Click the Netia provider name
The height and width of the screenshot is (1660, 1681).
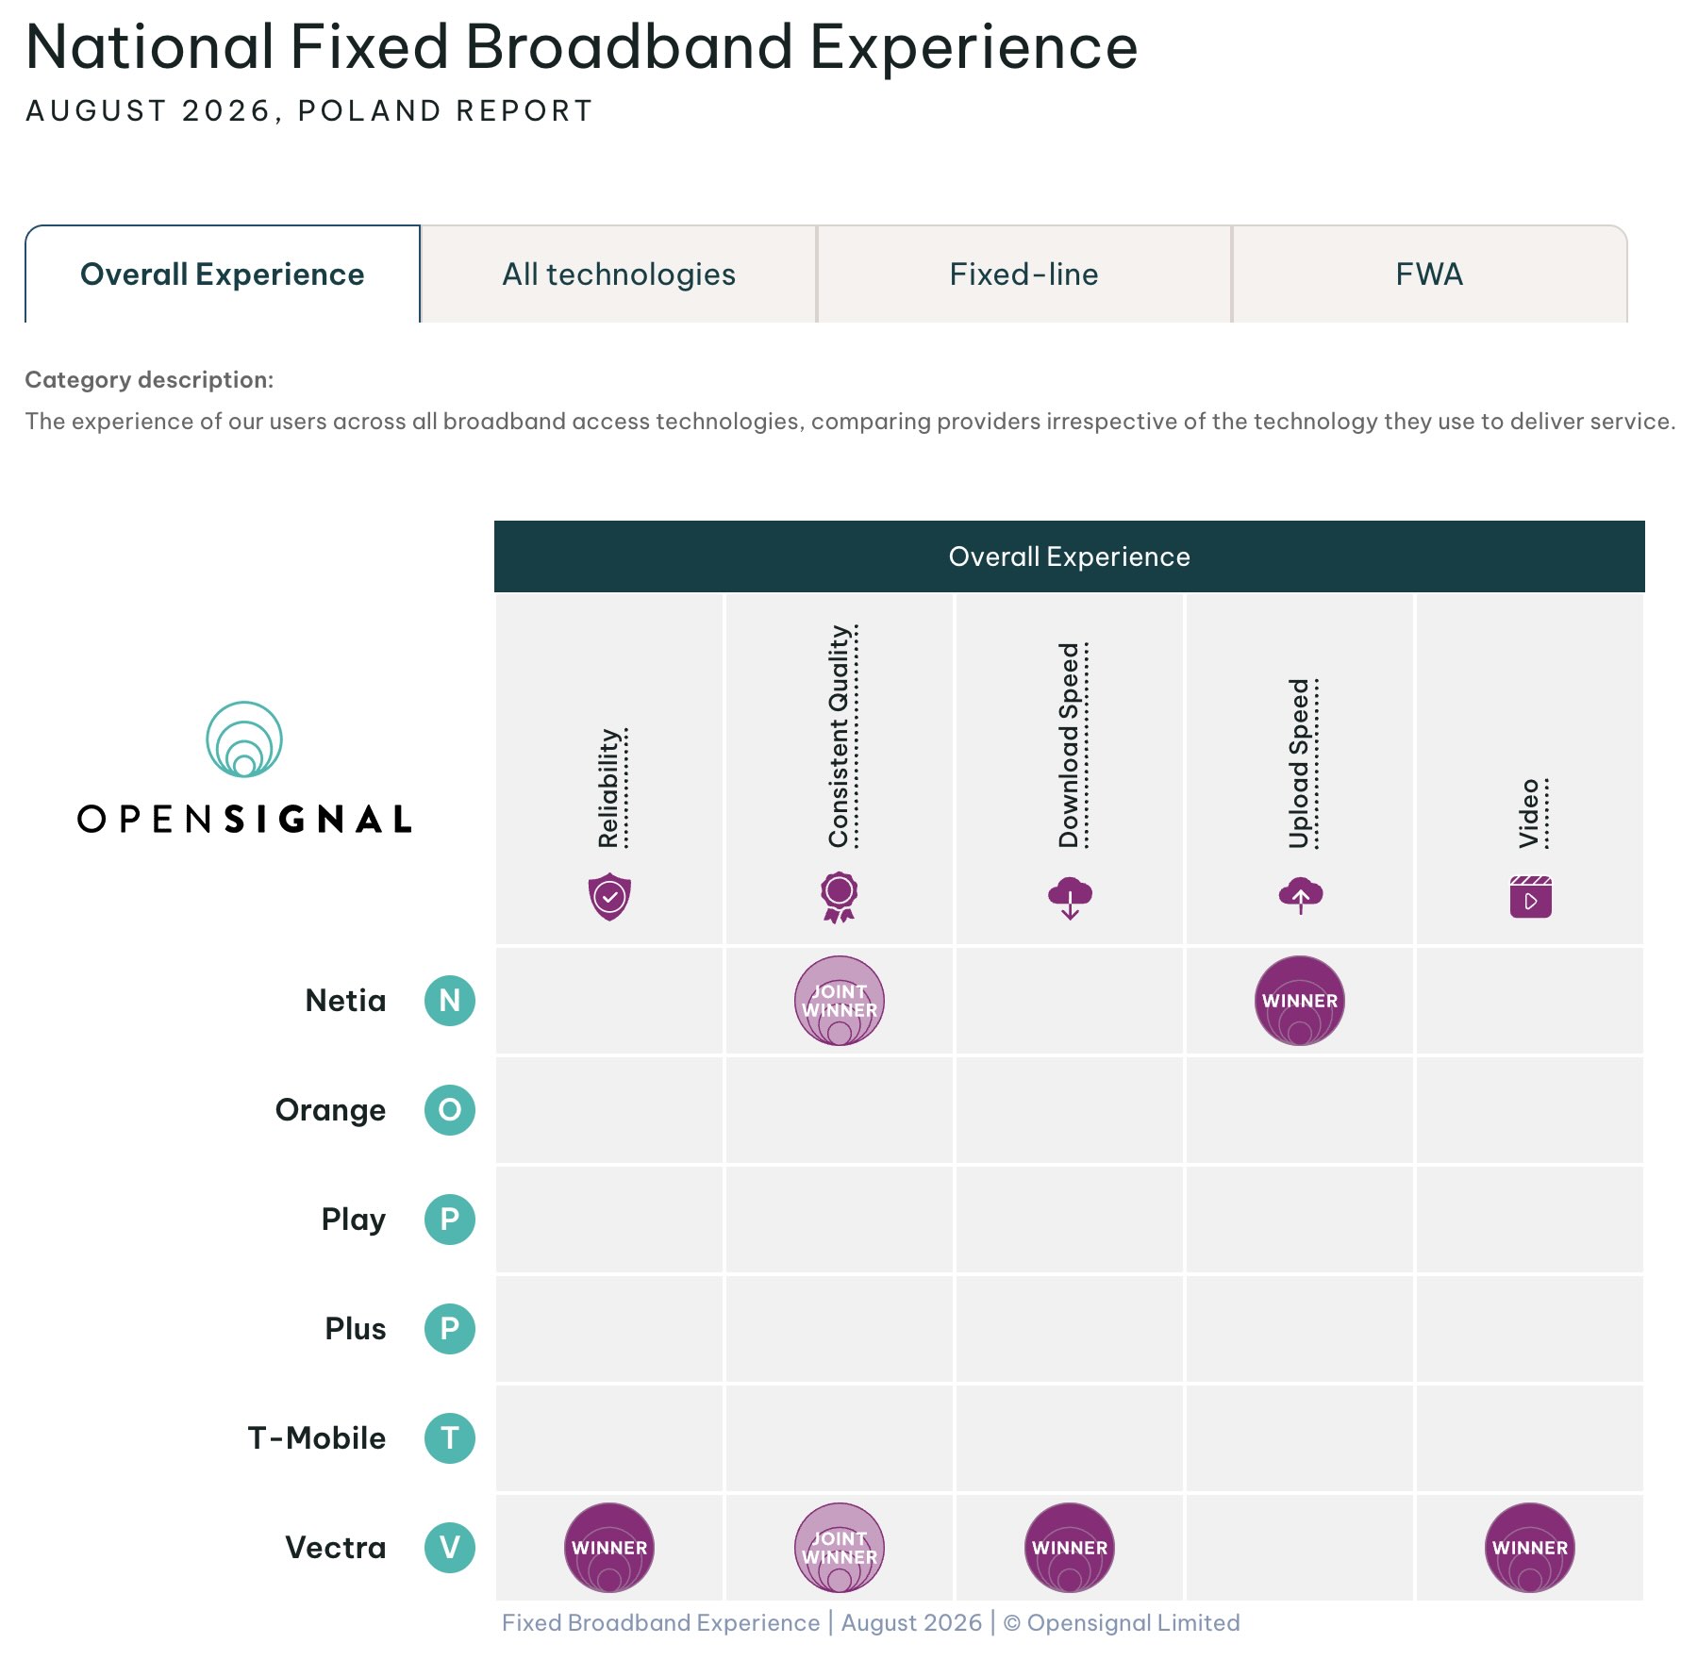pyautogui.click(x=345, y=1001)
